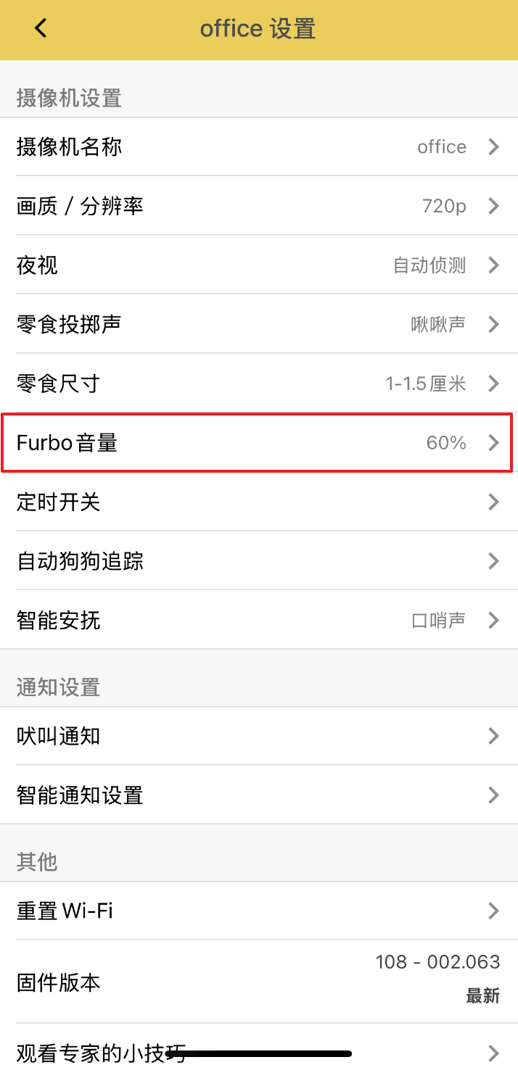Tap 画质 / 分辨率 label
This screenshot has width=518, height=1065.
pyautogui.click(x=80, y=207)
